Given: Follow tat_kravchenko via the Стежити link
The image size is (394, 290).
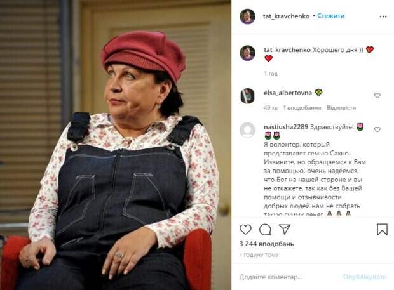Looking at the screenshot, I should [330, 16].
